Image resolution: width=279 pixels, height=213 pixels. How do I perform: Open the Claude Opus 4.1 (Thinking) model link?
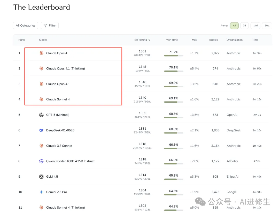tap(65, 68)
